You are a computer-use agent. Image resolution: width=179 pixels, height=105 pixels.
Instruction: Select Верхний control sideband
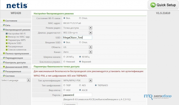click(80, 62)
